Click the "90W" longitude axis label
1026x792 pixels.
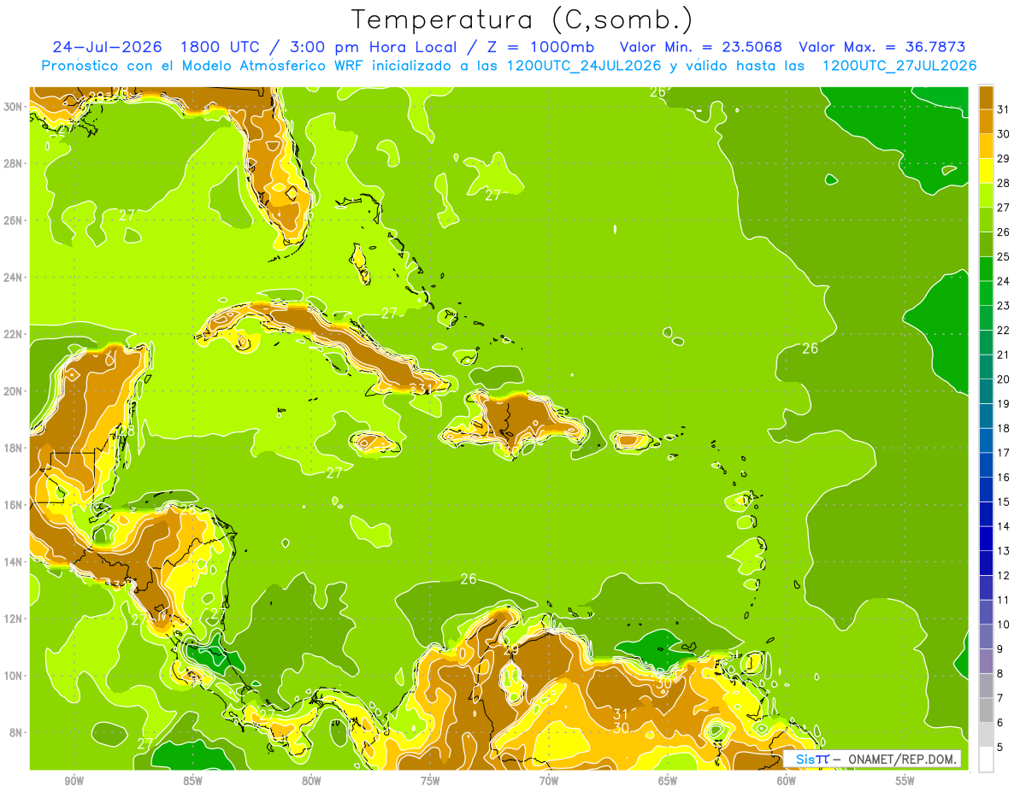pyautogui.click(x=74, y=781)
